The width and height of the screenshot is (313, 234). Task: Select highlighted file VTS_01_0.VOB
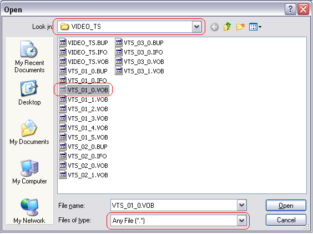click(84, 90)
